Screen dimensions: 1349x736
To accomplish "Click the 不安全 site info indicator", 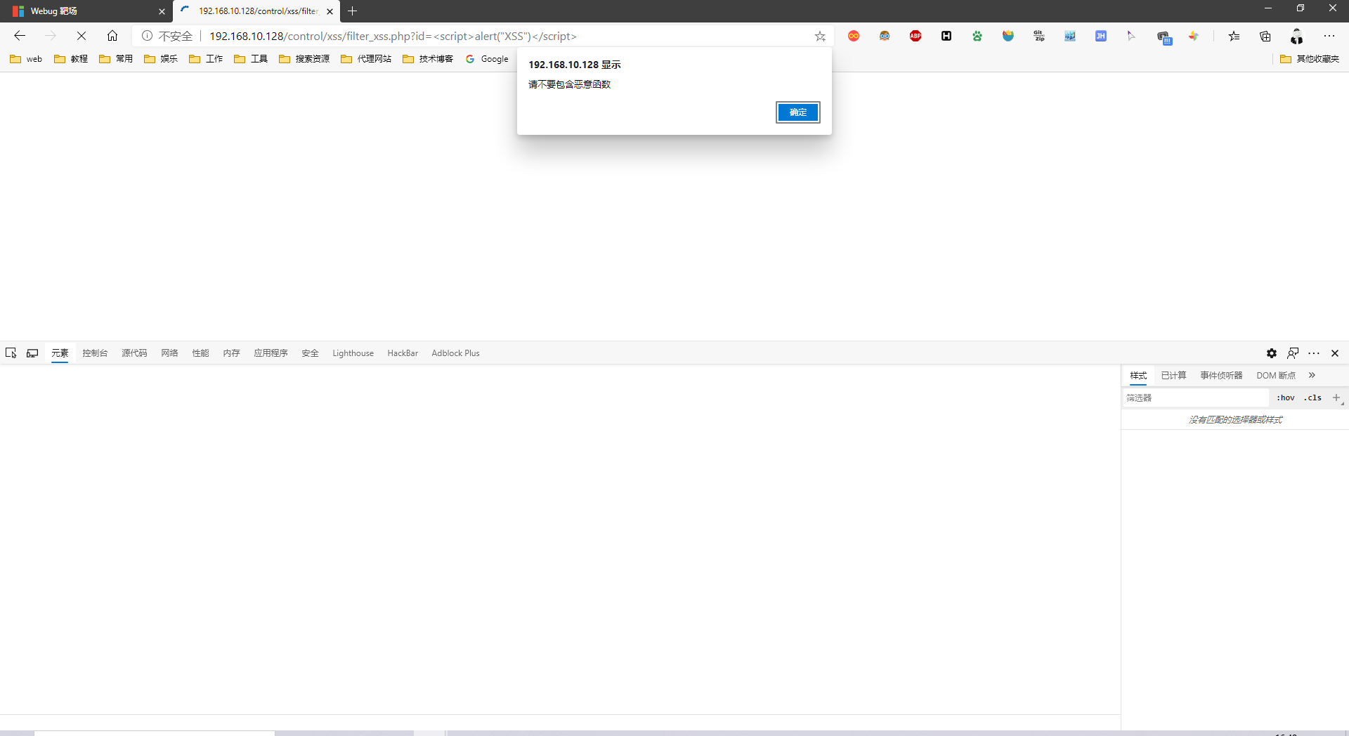I will click(167, 36).
